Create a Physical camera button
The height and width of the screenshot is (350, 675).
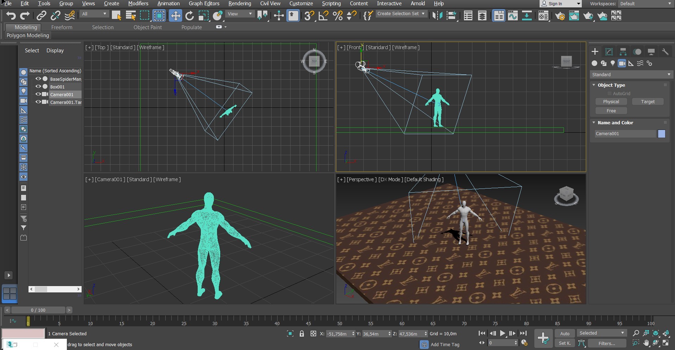[x=611, y=101]
